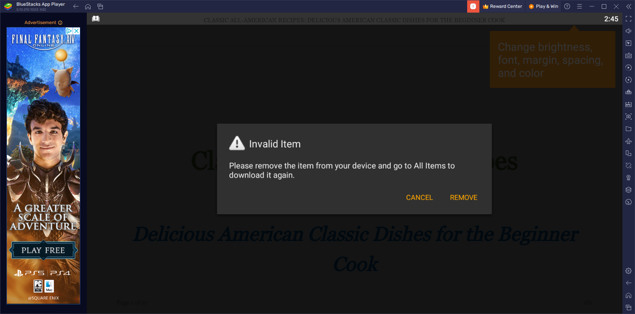
Task: Open the multi-instance tabs icon
Action: [100, 6]
